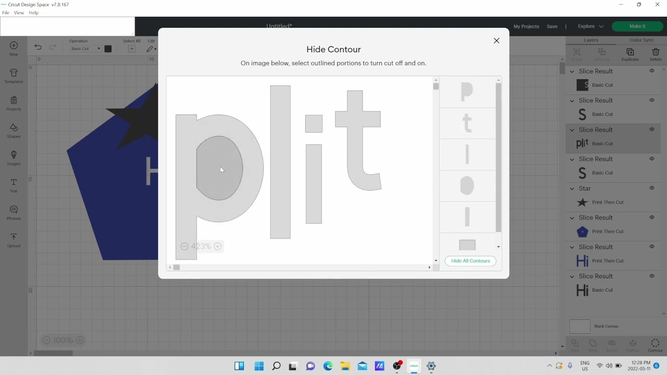Open the Operation Basic Cut dropdown
Image resolution: width=667 pixels, height=375 pixels.
coord(85,48)
